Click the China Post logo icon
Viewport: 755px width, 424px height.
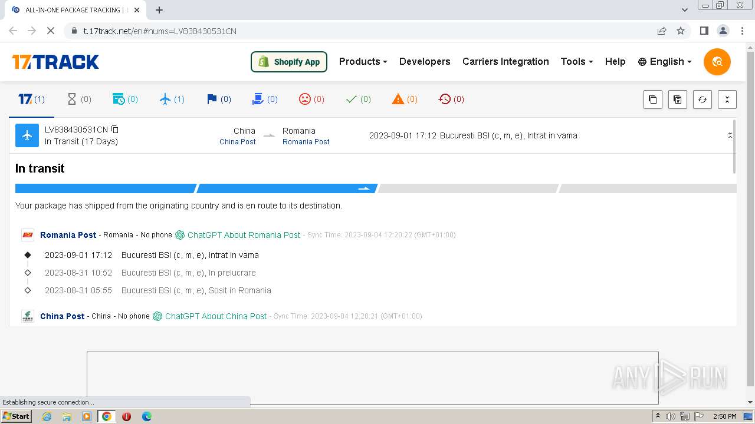[28, 316]
